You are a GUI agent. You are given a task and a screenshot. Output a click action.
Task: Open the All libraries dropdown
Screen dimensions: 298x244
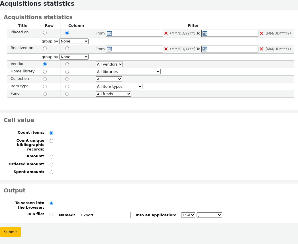click(x=128, y=72)
